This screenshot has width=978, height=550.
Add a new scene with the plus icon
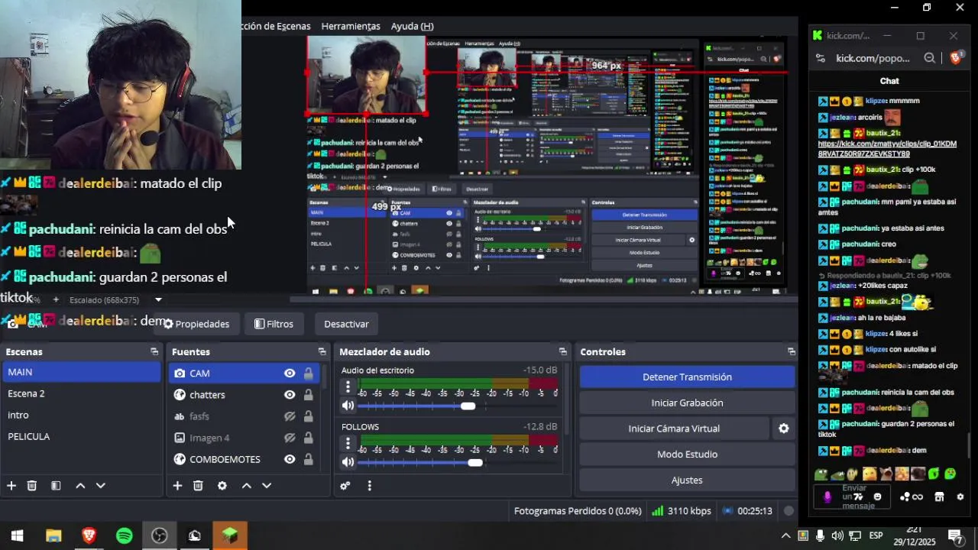pos(11,486)
